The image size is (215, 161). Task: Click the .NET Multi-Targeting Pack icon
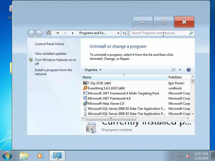pyautogui.click(x=85, y=93)
